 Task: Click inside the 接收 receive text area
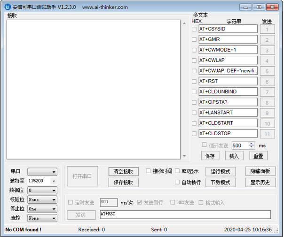coord(94,90)
